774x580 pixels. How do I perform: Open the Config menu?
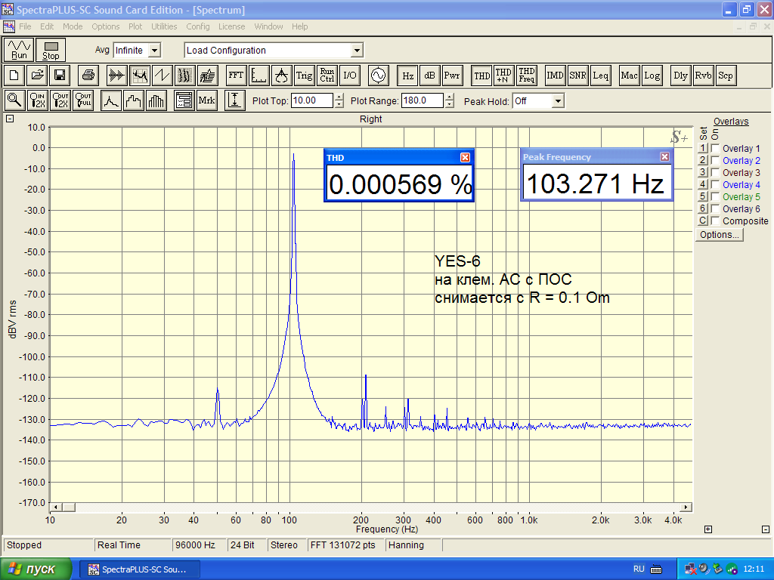pos(198,26)
